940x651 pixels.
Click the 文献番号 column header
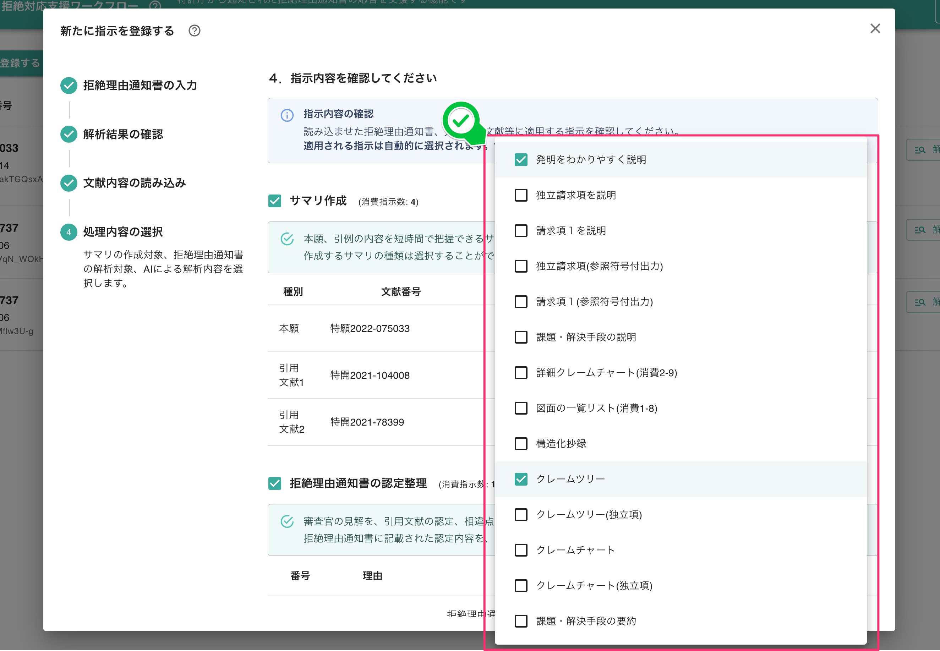tap(401, 292)
